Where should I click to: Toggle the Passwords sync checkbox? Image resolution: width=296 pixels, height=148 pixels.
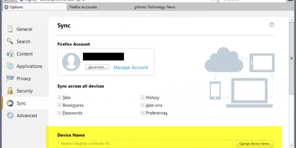point(59,113)
